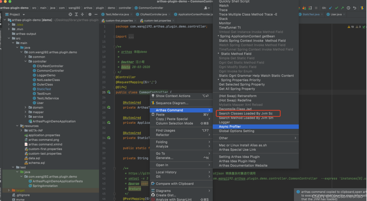Expand the .mvn folder
367x201 pixels.
[9, 29]
